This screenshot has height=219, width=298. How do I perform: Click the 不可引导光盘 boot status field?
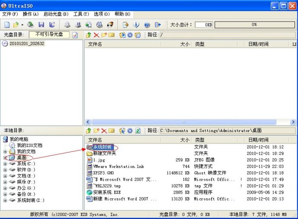click(49, 35)
